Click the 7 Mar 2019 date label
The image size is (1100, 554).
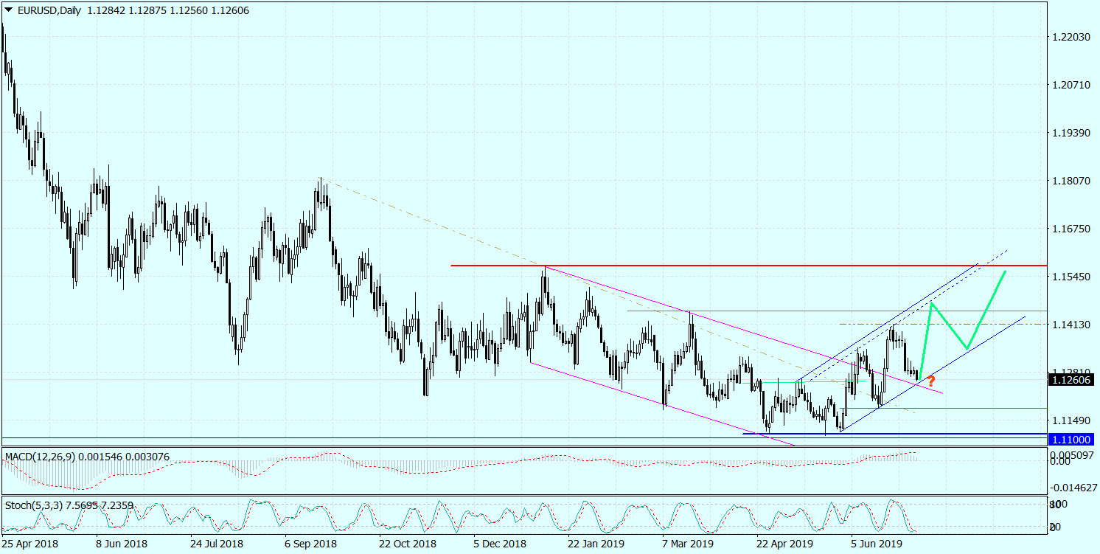pos(689,544)
